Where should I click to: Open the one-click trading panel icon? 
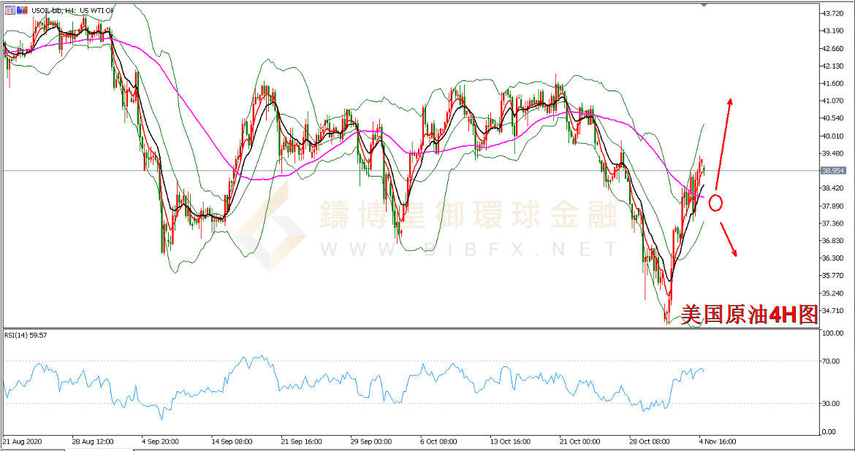(x=9, y=9)
